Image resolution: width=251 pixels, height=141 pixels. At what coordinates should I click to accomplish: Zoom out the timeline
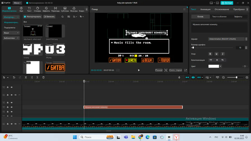tap(223, 77)
